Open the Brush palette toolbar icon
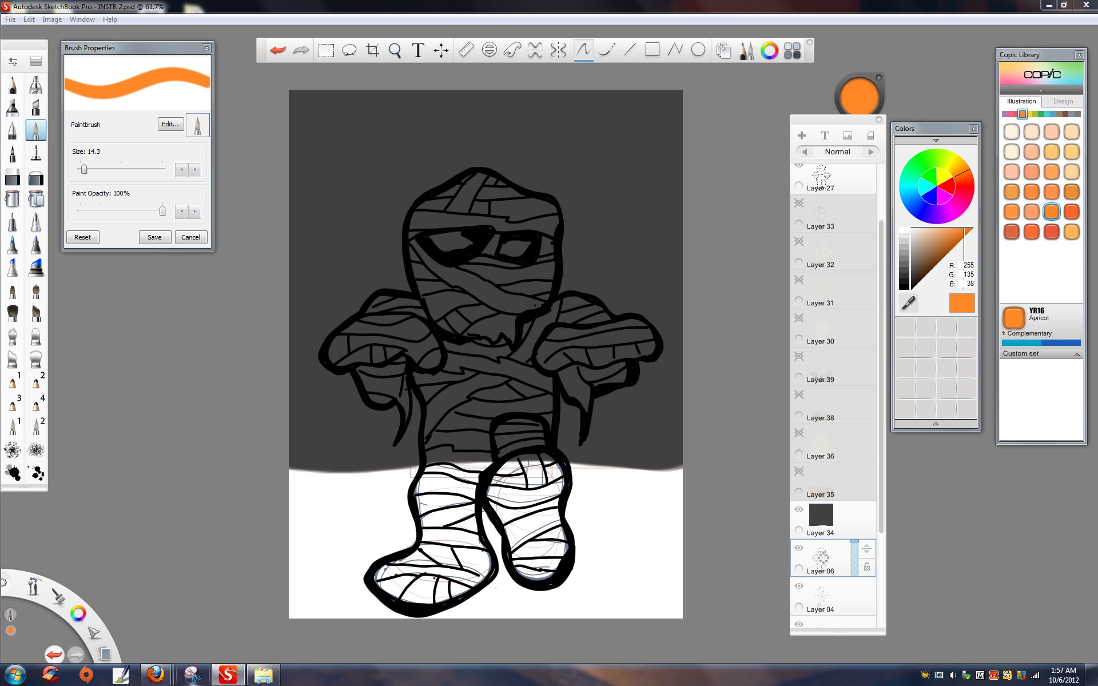This screenshot has width=1098, height=686. [746, 51]
